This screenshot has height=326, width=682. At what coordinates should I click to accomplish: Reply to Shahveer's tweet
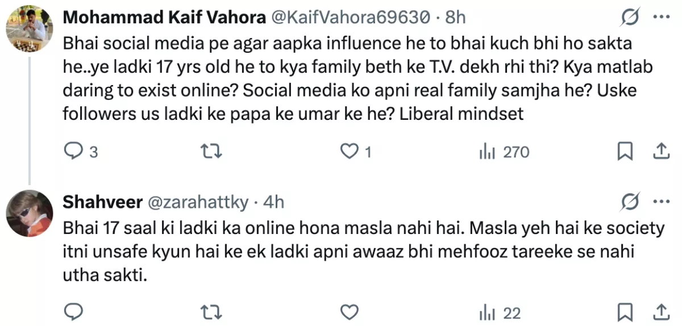pyautogui.click(x=73, y=312)
